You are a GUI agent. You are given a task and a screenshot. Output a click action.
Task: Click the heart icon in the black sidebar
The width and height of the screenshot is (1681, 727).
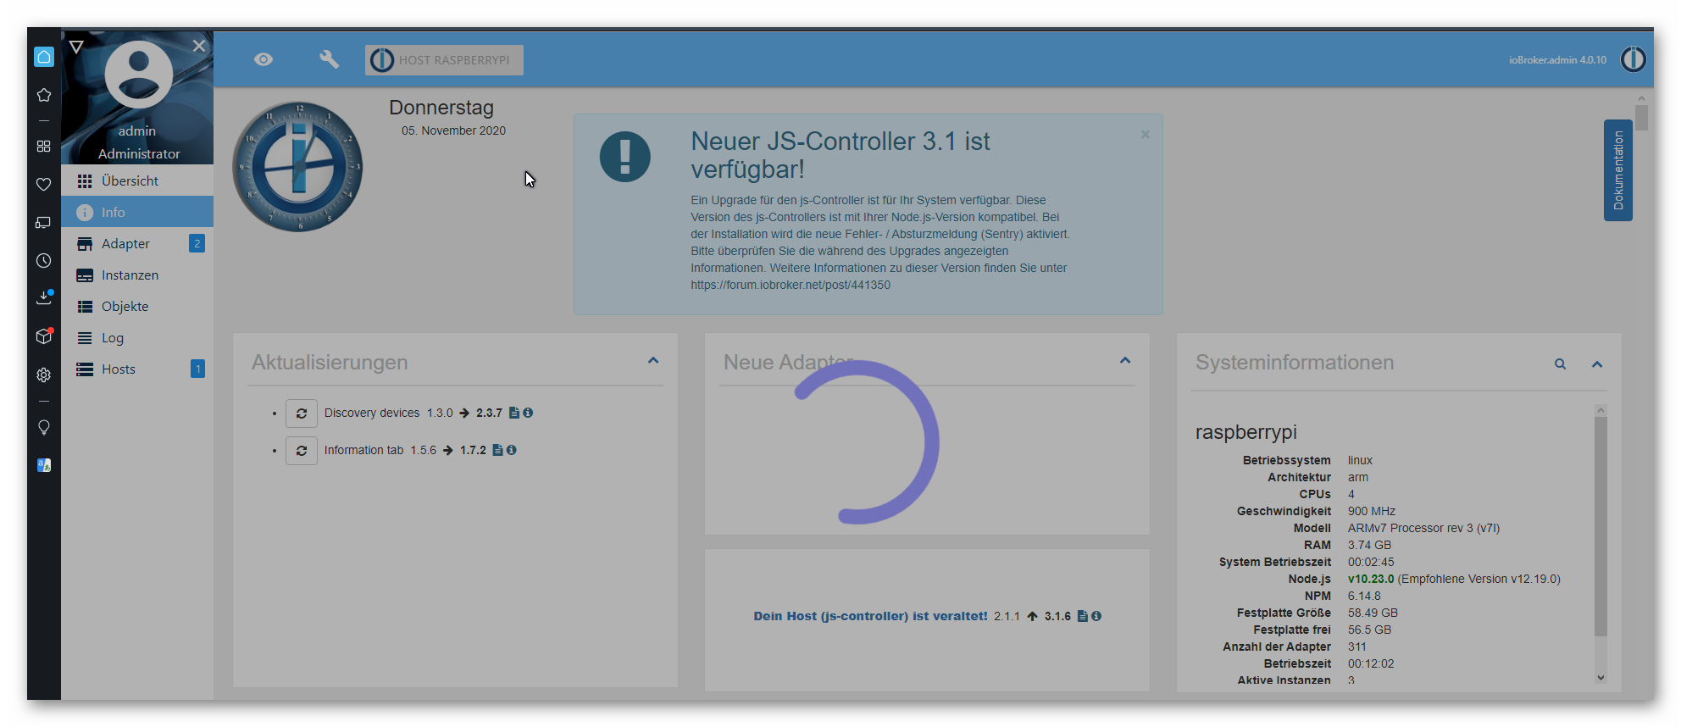(x=44, y=184)
